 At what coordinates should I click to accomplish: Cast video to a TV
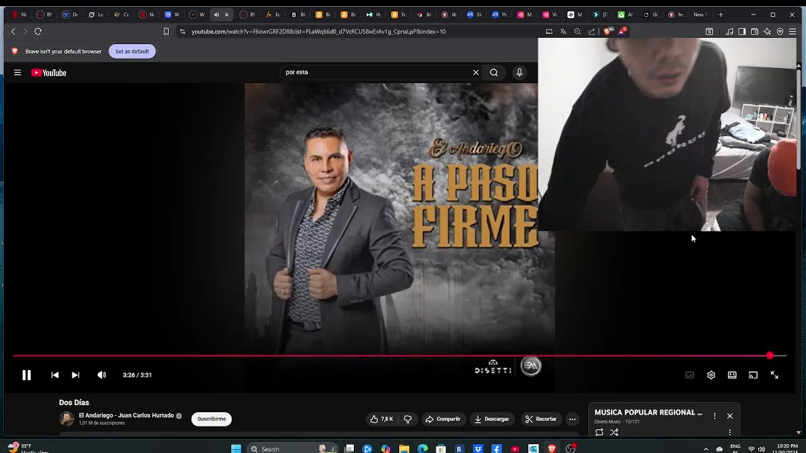[753, 375]
